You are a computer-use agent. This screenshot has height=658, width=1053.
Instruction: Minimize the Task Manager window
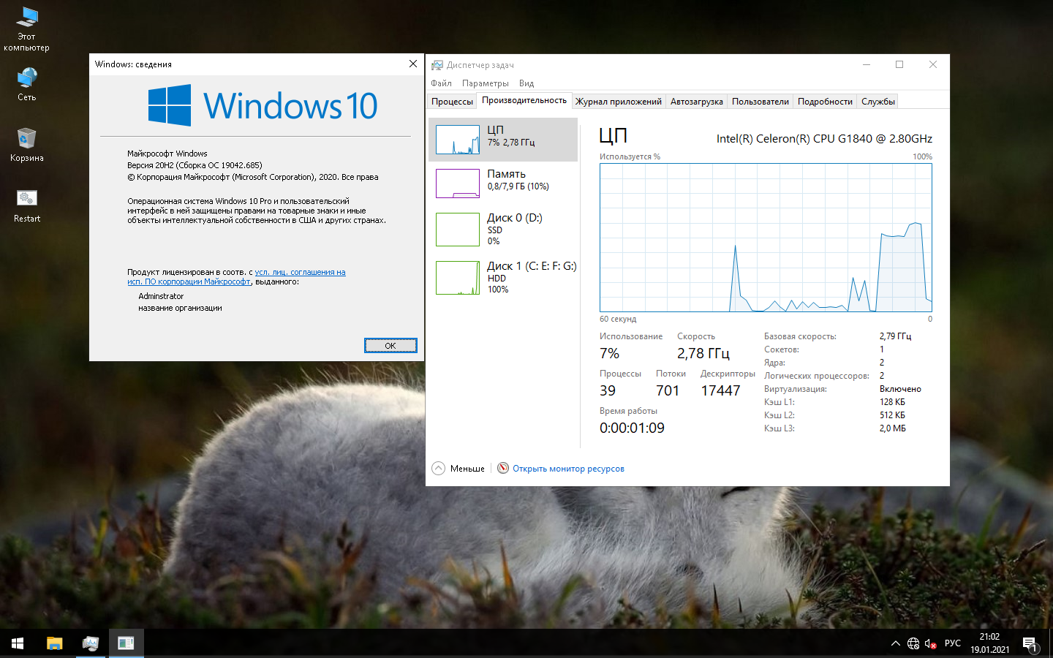[867, 64]
